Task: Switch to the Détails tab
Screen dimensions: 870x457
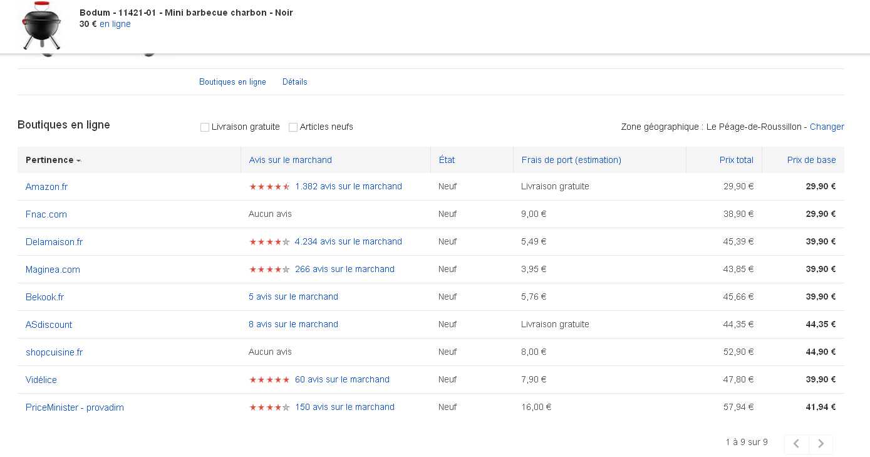Action: coord(294,82)
